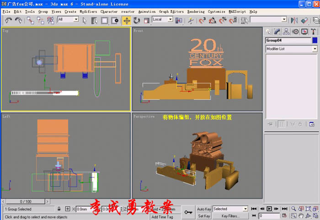Click Configure Modifier Sets icon

[x=312, y=124]
